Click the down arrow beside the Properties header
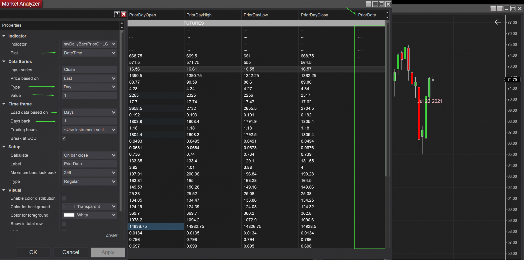Screen dimensions: 524x260 [122, 28]
